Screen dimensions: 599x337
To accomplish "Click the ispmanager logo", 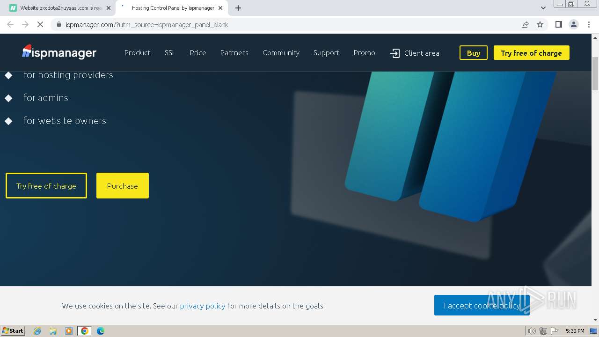I will click(59, 52).
